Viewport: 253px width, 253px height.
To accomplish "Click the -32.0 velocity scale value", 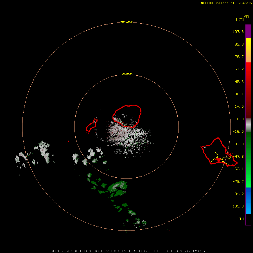I will click(238, 144).
